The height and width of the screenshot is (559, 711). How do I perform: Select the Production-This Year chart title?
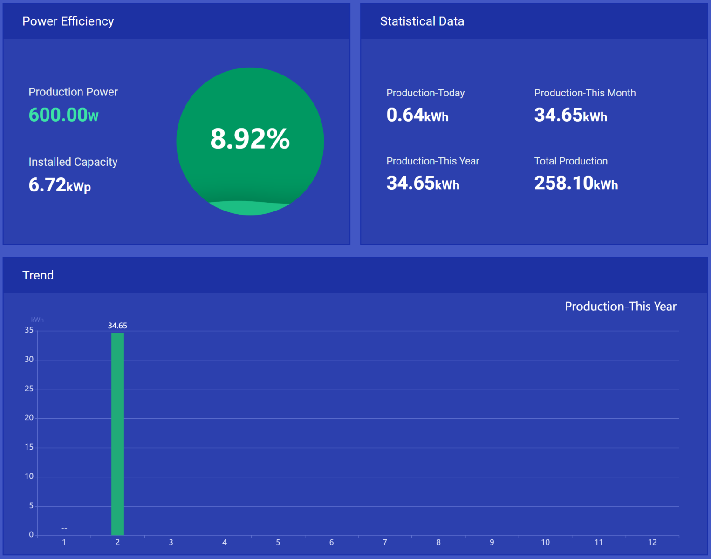[620, 307]
